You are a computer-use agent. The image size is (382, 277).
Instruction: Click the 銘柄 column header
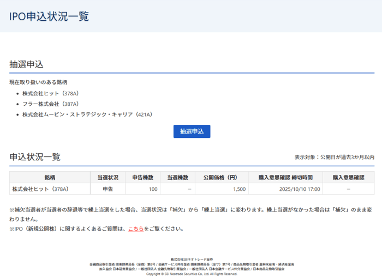(x=50, y=177)
